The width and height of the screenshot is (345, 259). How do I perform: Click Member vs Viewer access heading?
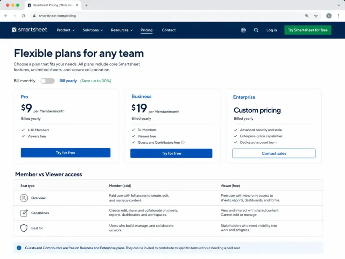(x=49, y=174)
